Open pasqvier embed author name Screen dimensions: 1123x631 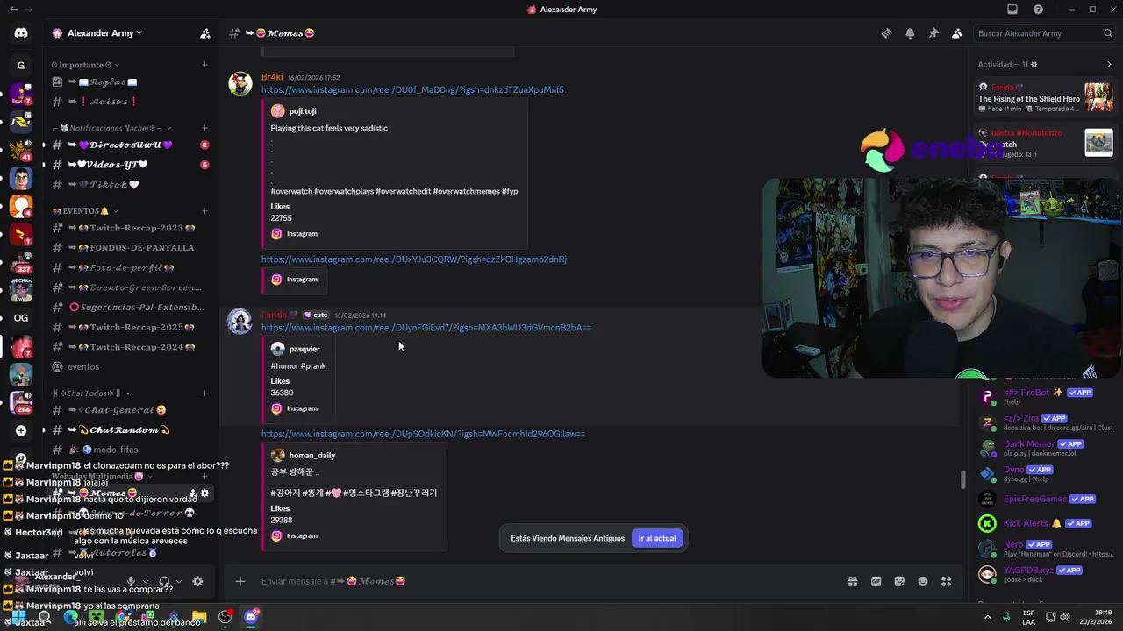[304, 349]
